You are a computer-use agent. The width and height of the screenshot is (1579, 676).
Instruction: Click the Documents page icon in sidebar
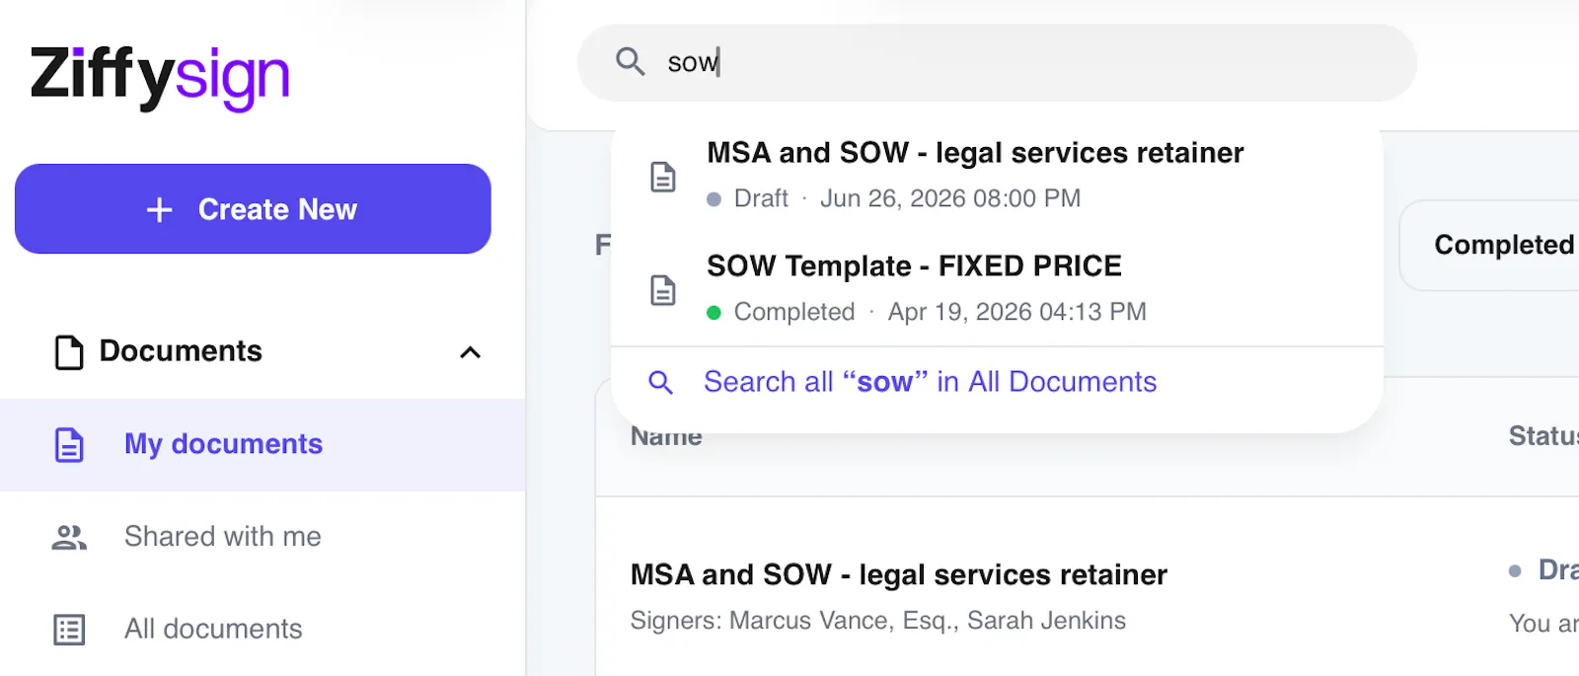[x=68, y=352]
